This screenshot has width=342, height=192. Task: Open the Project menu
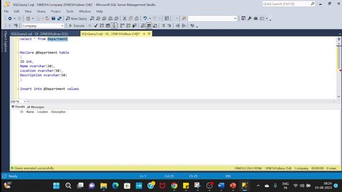point(56,11)
